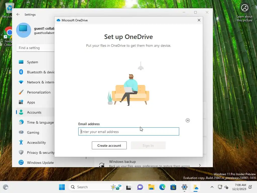Image resolution: width=257 pixels, height=193 pixels.
Task: Open Time & language settings
Action: [x=35, y=122]
